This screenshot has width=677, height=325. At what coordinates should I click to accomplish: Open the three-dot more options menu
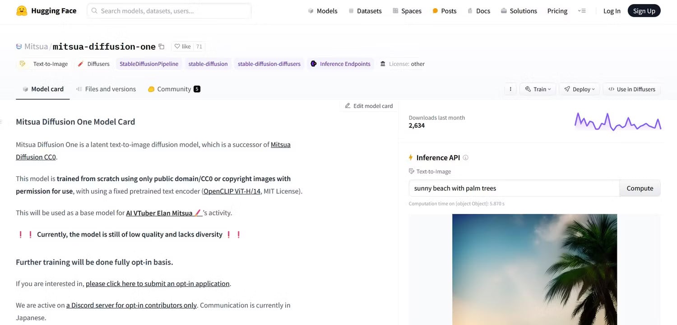(x=510, y=89)
